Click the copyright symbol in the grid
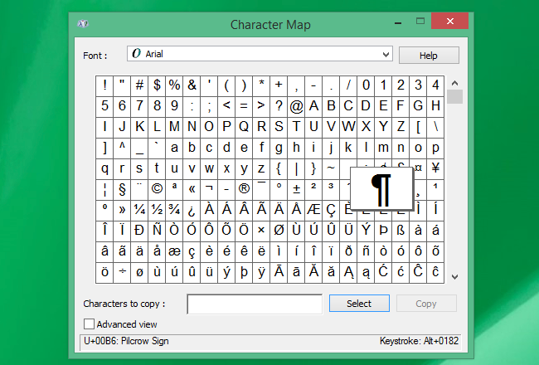Screen dimensions: 539x365 (157, 188)
